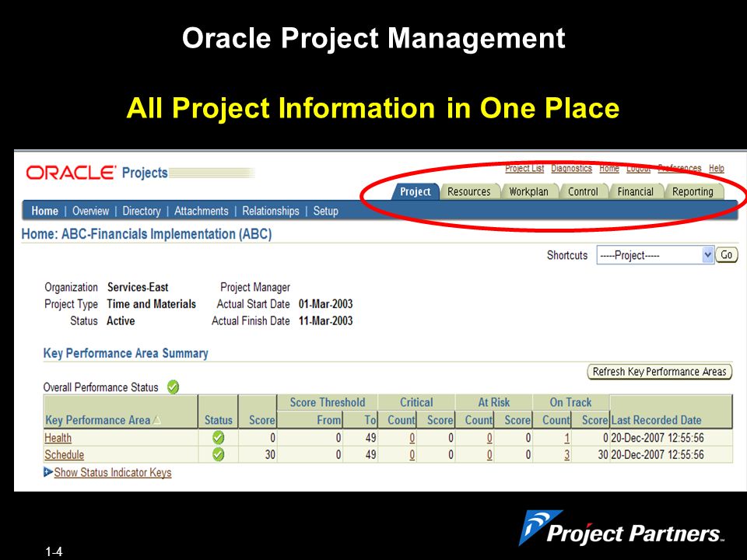Open the Shortcuts Project dropdown
This screenshot has height=560, width=747.
[655, 255]
